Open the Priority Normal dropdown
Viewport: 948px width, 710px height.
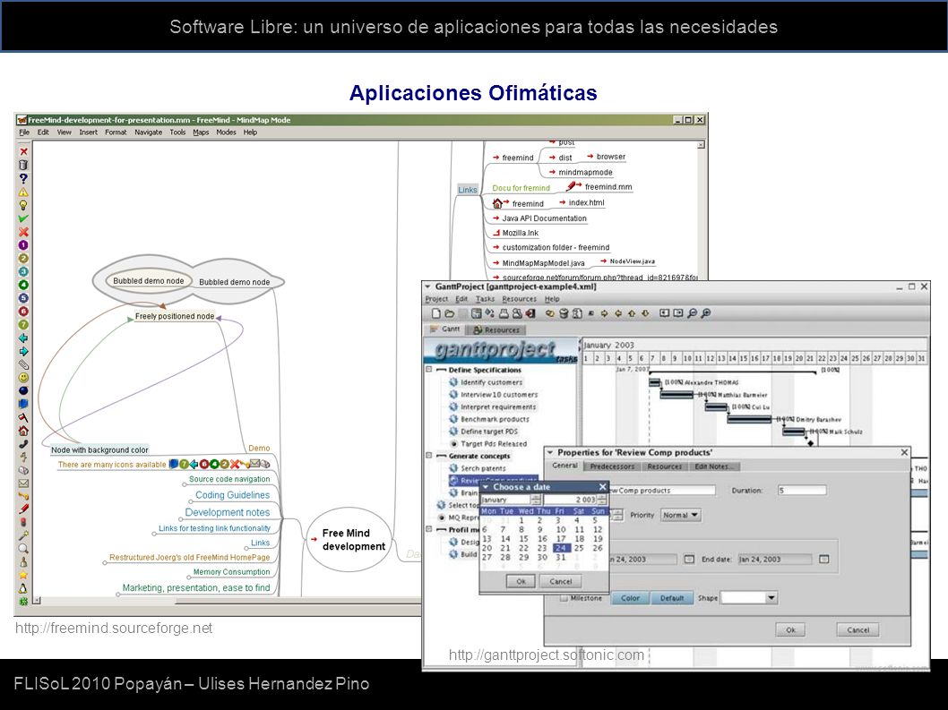pyautogui.click(x=680, y=515)
